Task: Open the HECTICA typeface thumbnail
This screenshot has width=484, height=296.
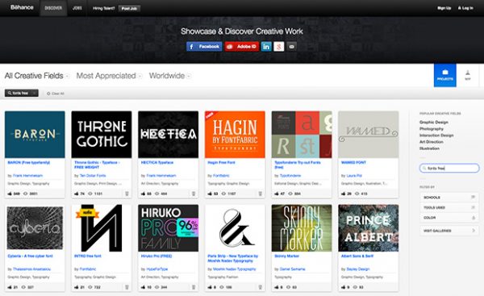Action: (169, 135)
